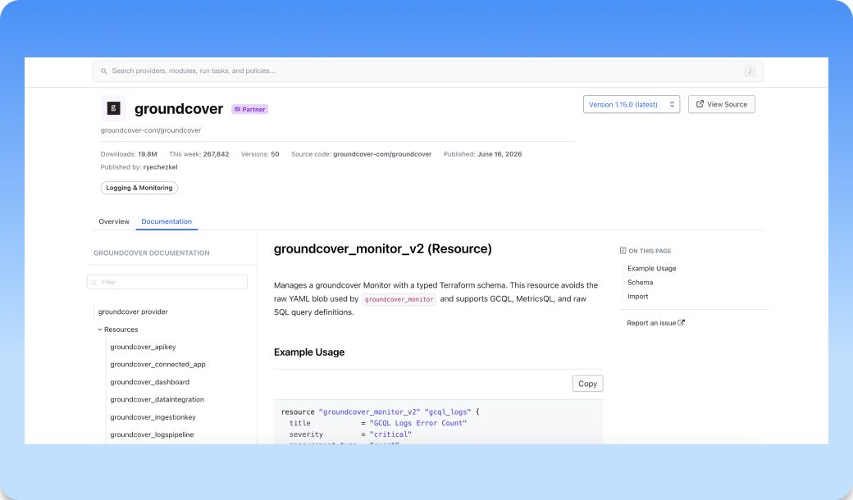
Task: Click the Published June 16, 2026 date
Action: point(482,154)
